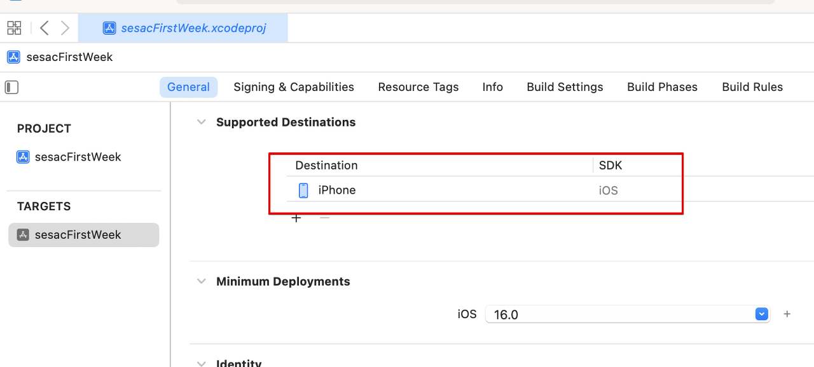
Task: Switch to the Info tab
Action: [x=492, y=87]
